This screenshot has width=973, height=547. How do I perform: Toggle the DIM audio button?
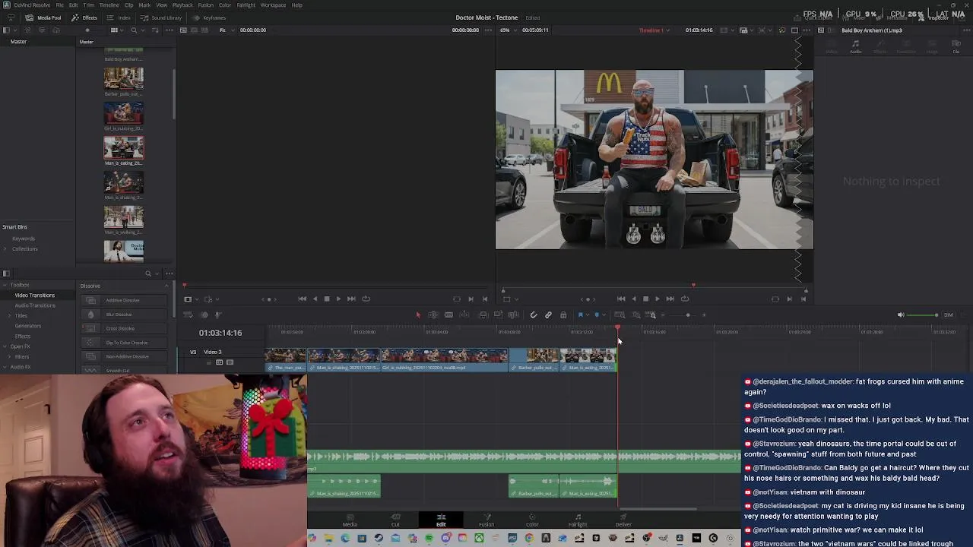[x=948, y=315]
